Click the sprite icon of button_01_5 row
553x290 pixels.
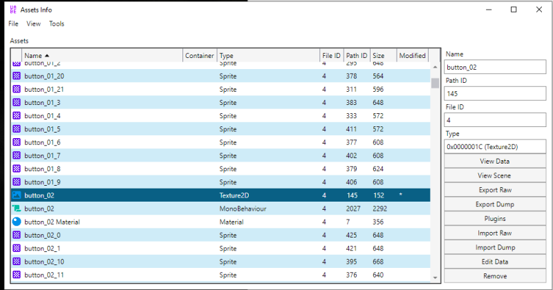coord(17,129)
